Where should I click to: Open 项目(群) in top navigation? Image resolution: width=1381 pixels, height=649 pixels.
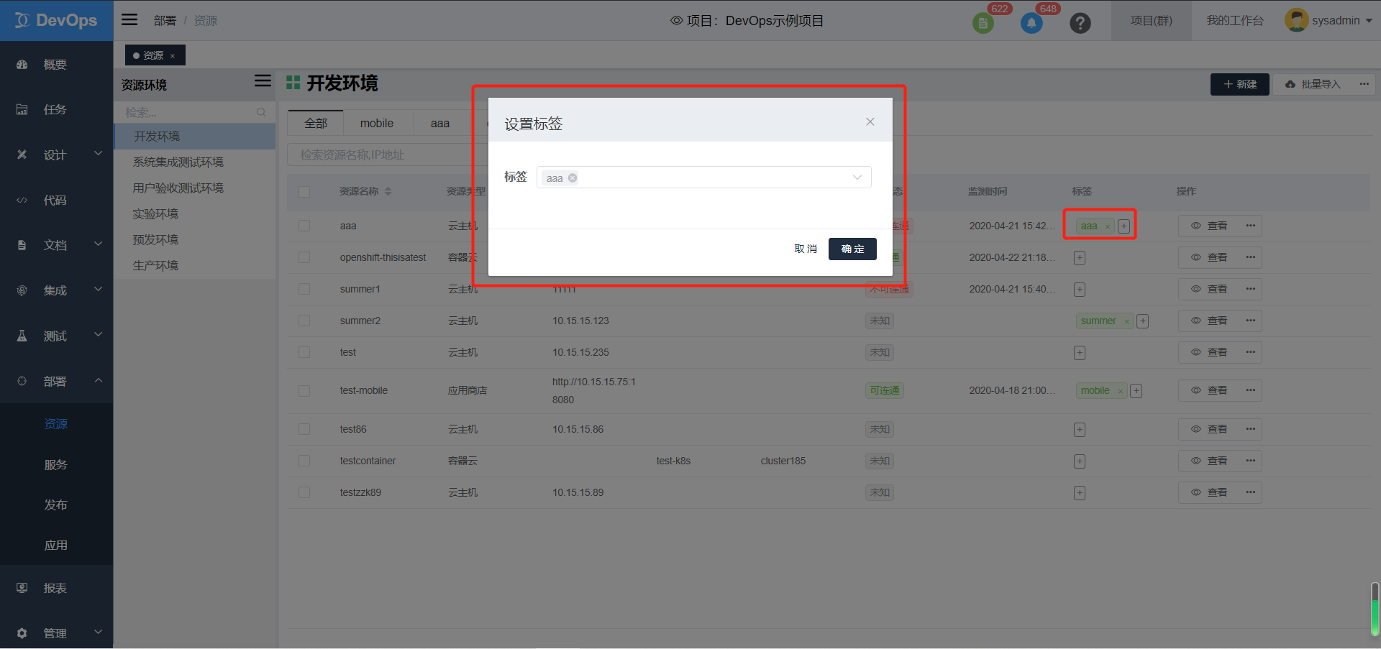1151,20
